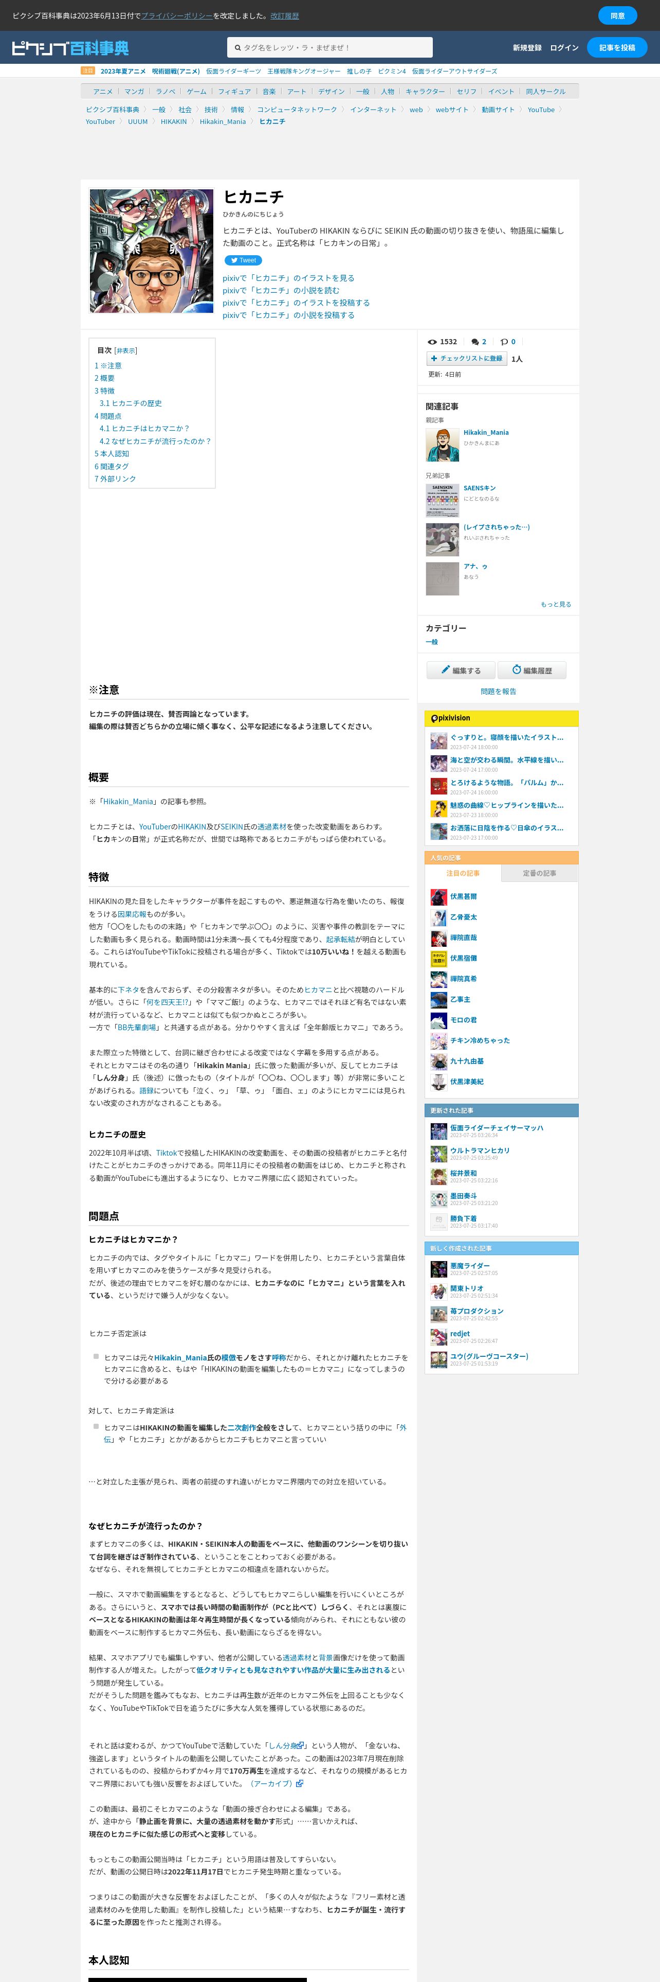Click the UUUM breadcrumb link

[138, 121]
